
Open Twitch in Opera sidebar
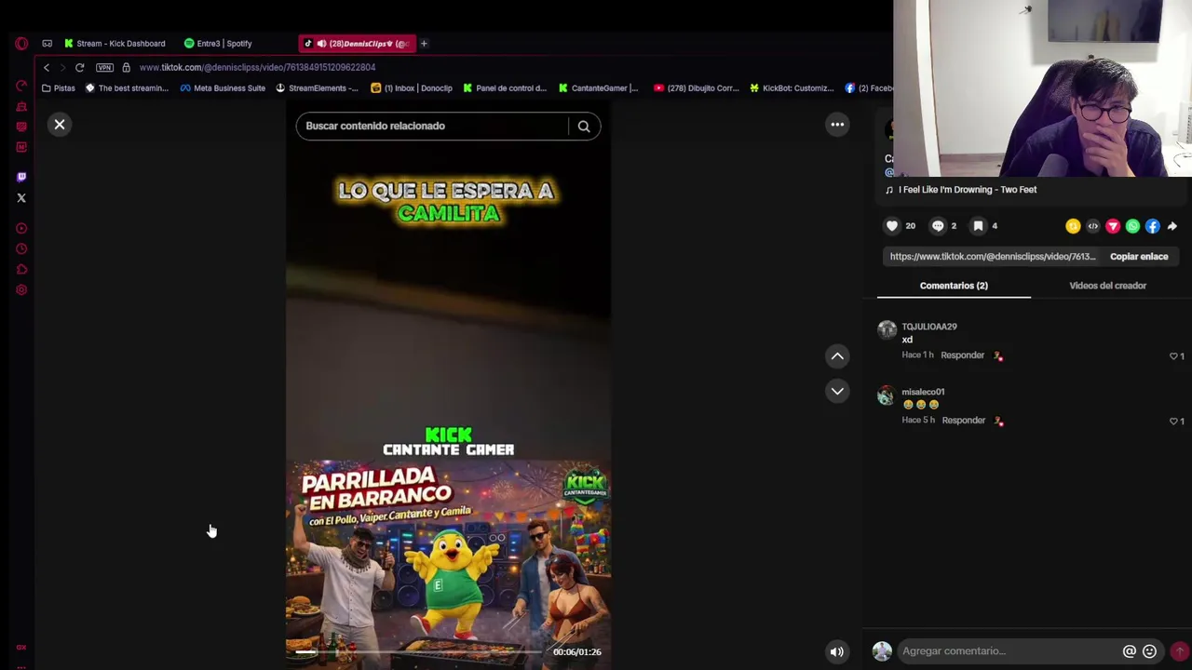[x=21, y=177]
